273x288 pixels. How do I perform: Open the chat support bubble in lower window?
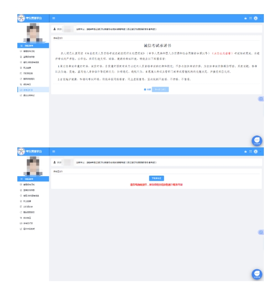pyautogui.click(x=257, y=274)
